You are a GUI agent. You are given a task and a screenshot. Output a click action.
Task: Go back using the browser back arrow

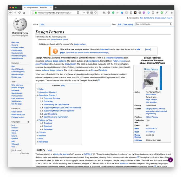[x=11, y=13]
